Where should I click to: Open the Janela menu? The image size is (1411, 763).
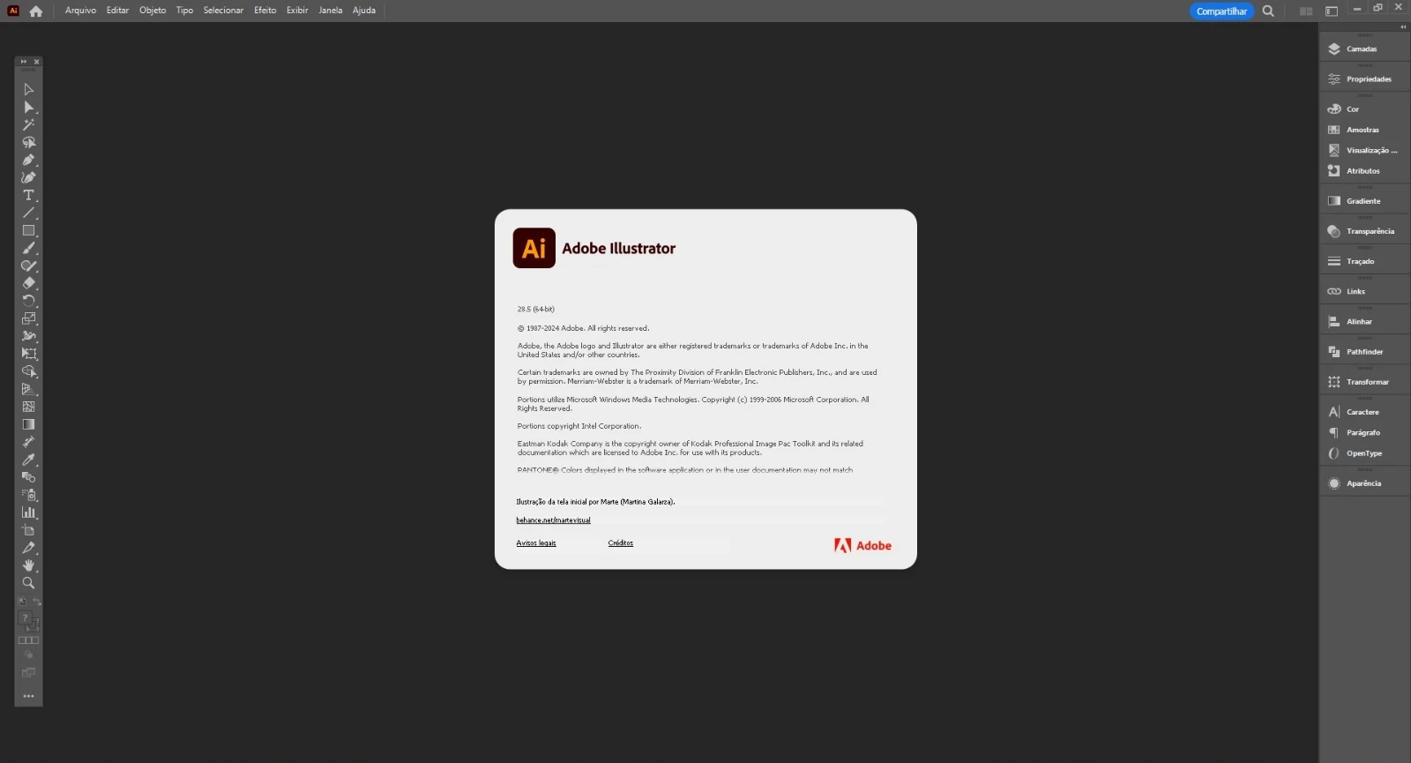tap(331, 11)
